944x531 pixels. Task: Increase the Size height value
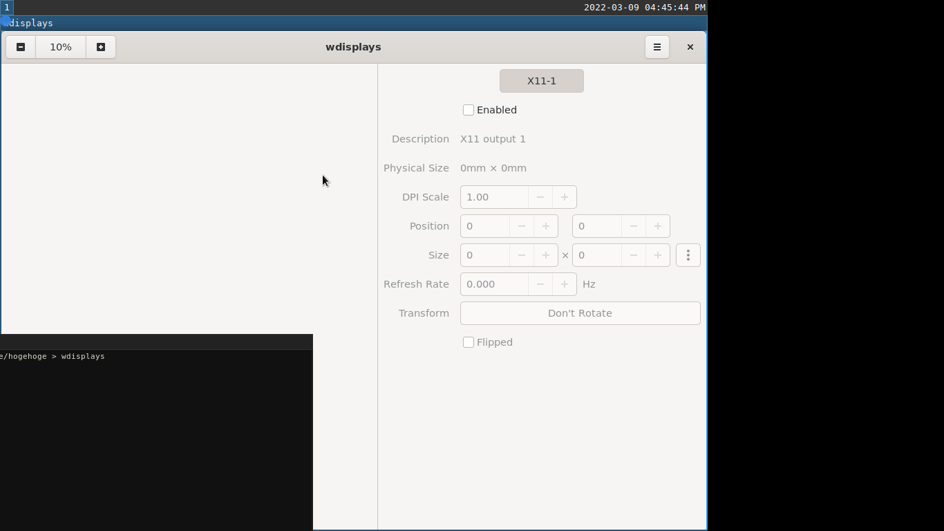(658, 255)
